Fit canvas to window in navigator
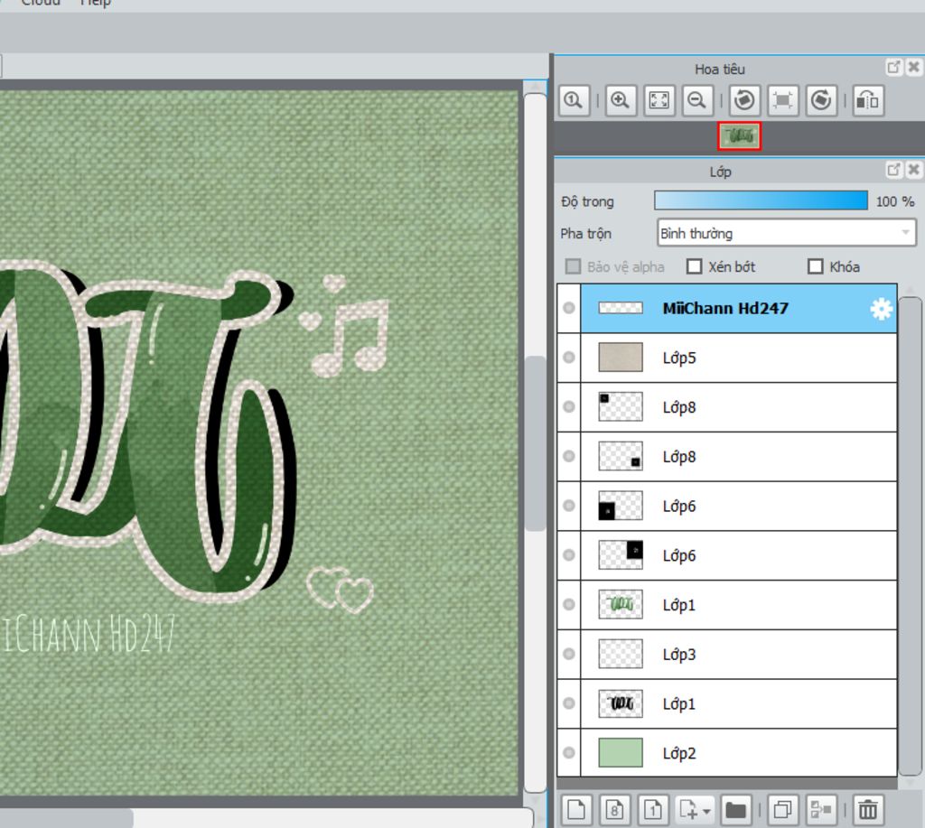This screenshot has height=828, width=925. click(x=659, y=100)
